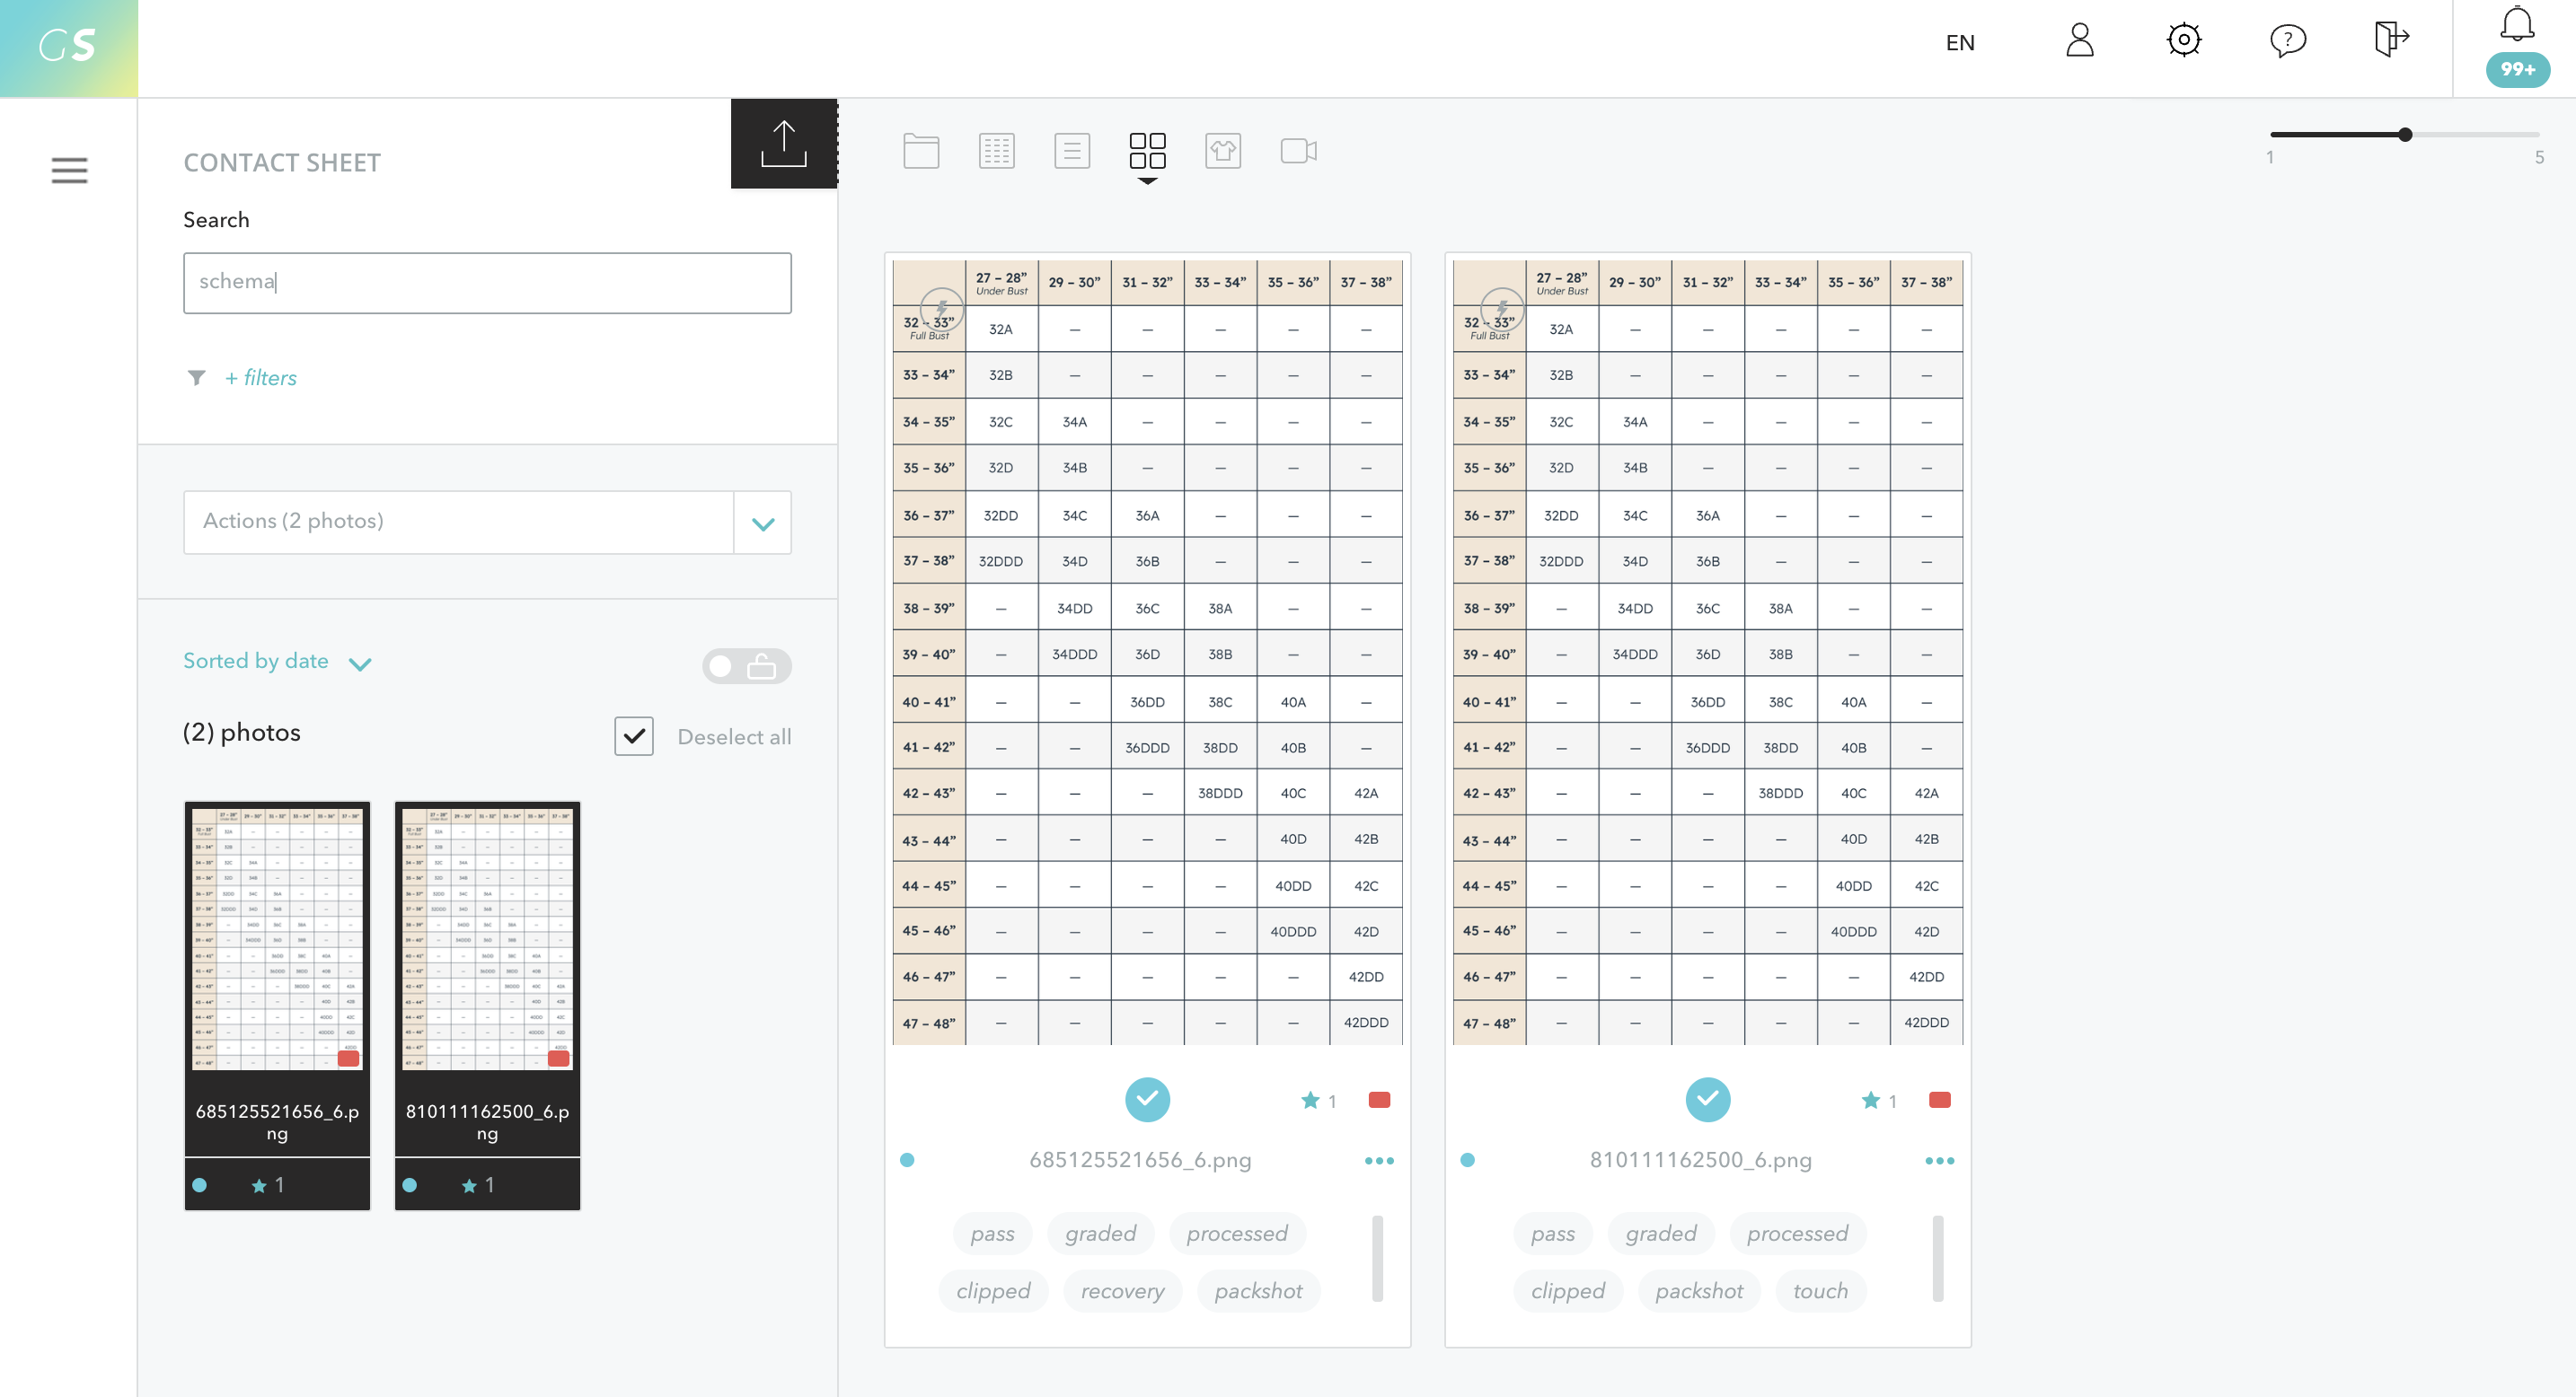Image resolution: width=2576 pixels, height=1397 pixels.
Task: Click star rating on 810111162500_6.png card
Action: click(1878, 1100)
